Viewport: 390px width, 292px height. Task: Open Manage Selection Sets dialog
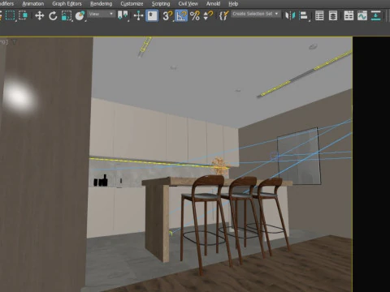click(224, 15)
